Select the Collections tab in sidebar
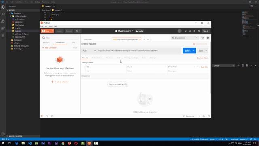The image size is (259, 146). pos(60,43)
